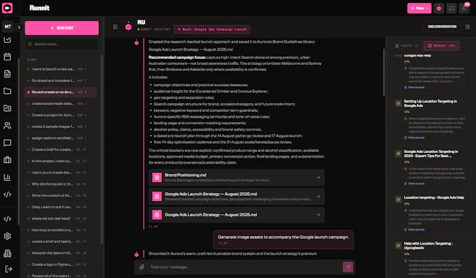Screen dimensions: 476x278
Task: Open chat 'Create a project for Auro...'
Action: (x=61, y=115)
